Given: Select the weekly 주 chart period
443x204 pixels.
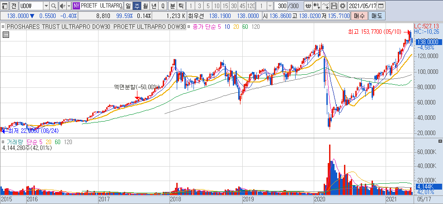Looking at the screenshot, I should (137, 5).
